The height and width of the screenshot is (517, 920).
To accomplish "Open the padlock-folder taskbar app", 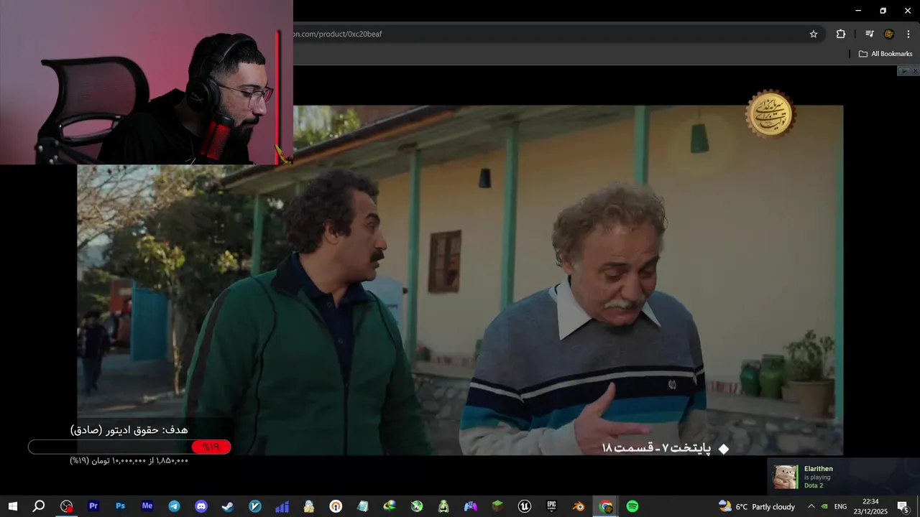I will point(309,506).
